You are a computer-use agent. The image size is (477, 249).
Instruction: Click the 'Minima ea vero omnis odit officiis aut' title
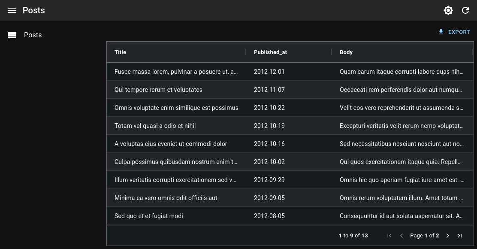pyautogui.click(x=166, y=198)
